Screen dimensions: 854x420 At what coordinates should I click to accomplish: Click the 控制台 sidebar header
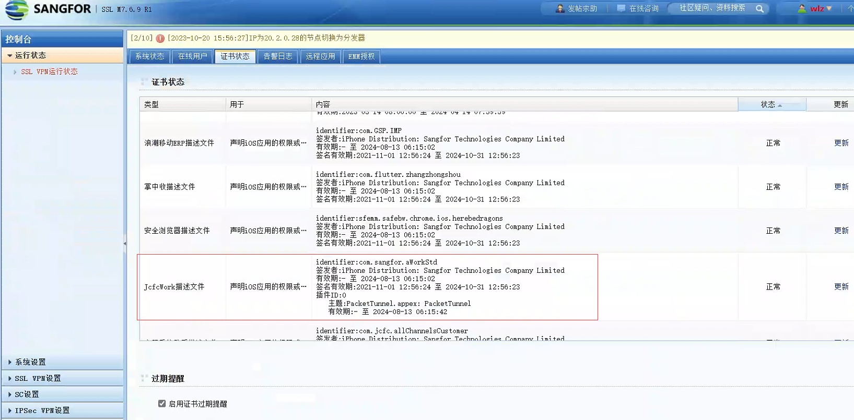[x=62, y=39]
